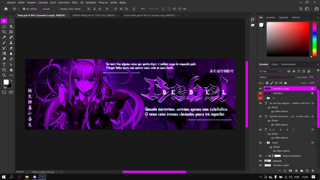Add a layer mask from the Layers panel

click(x=290, y=171)
